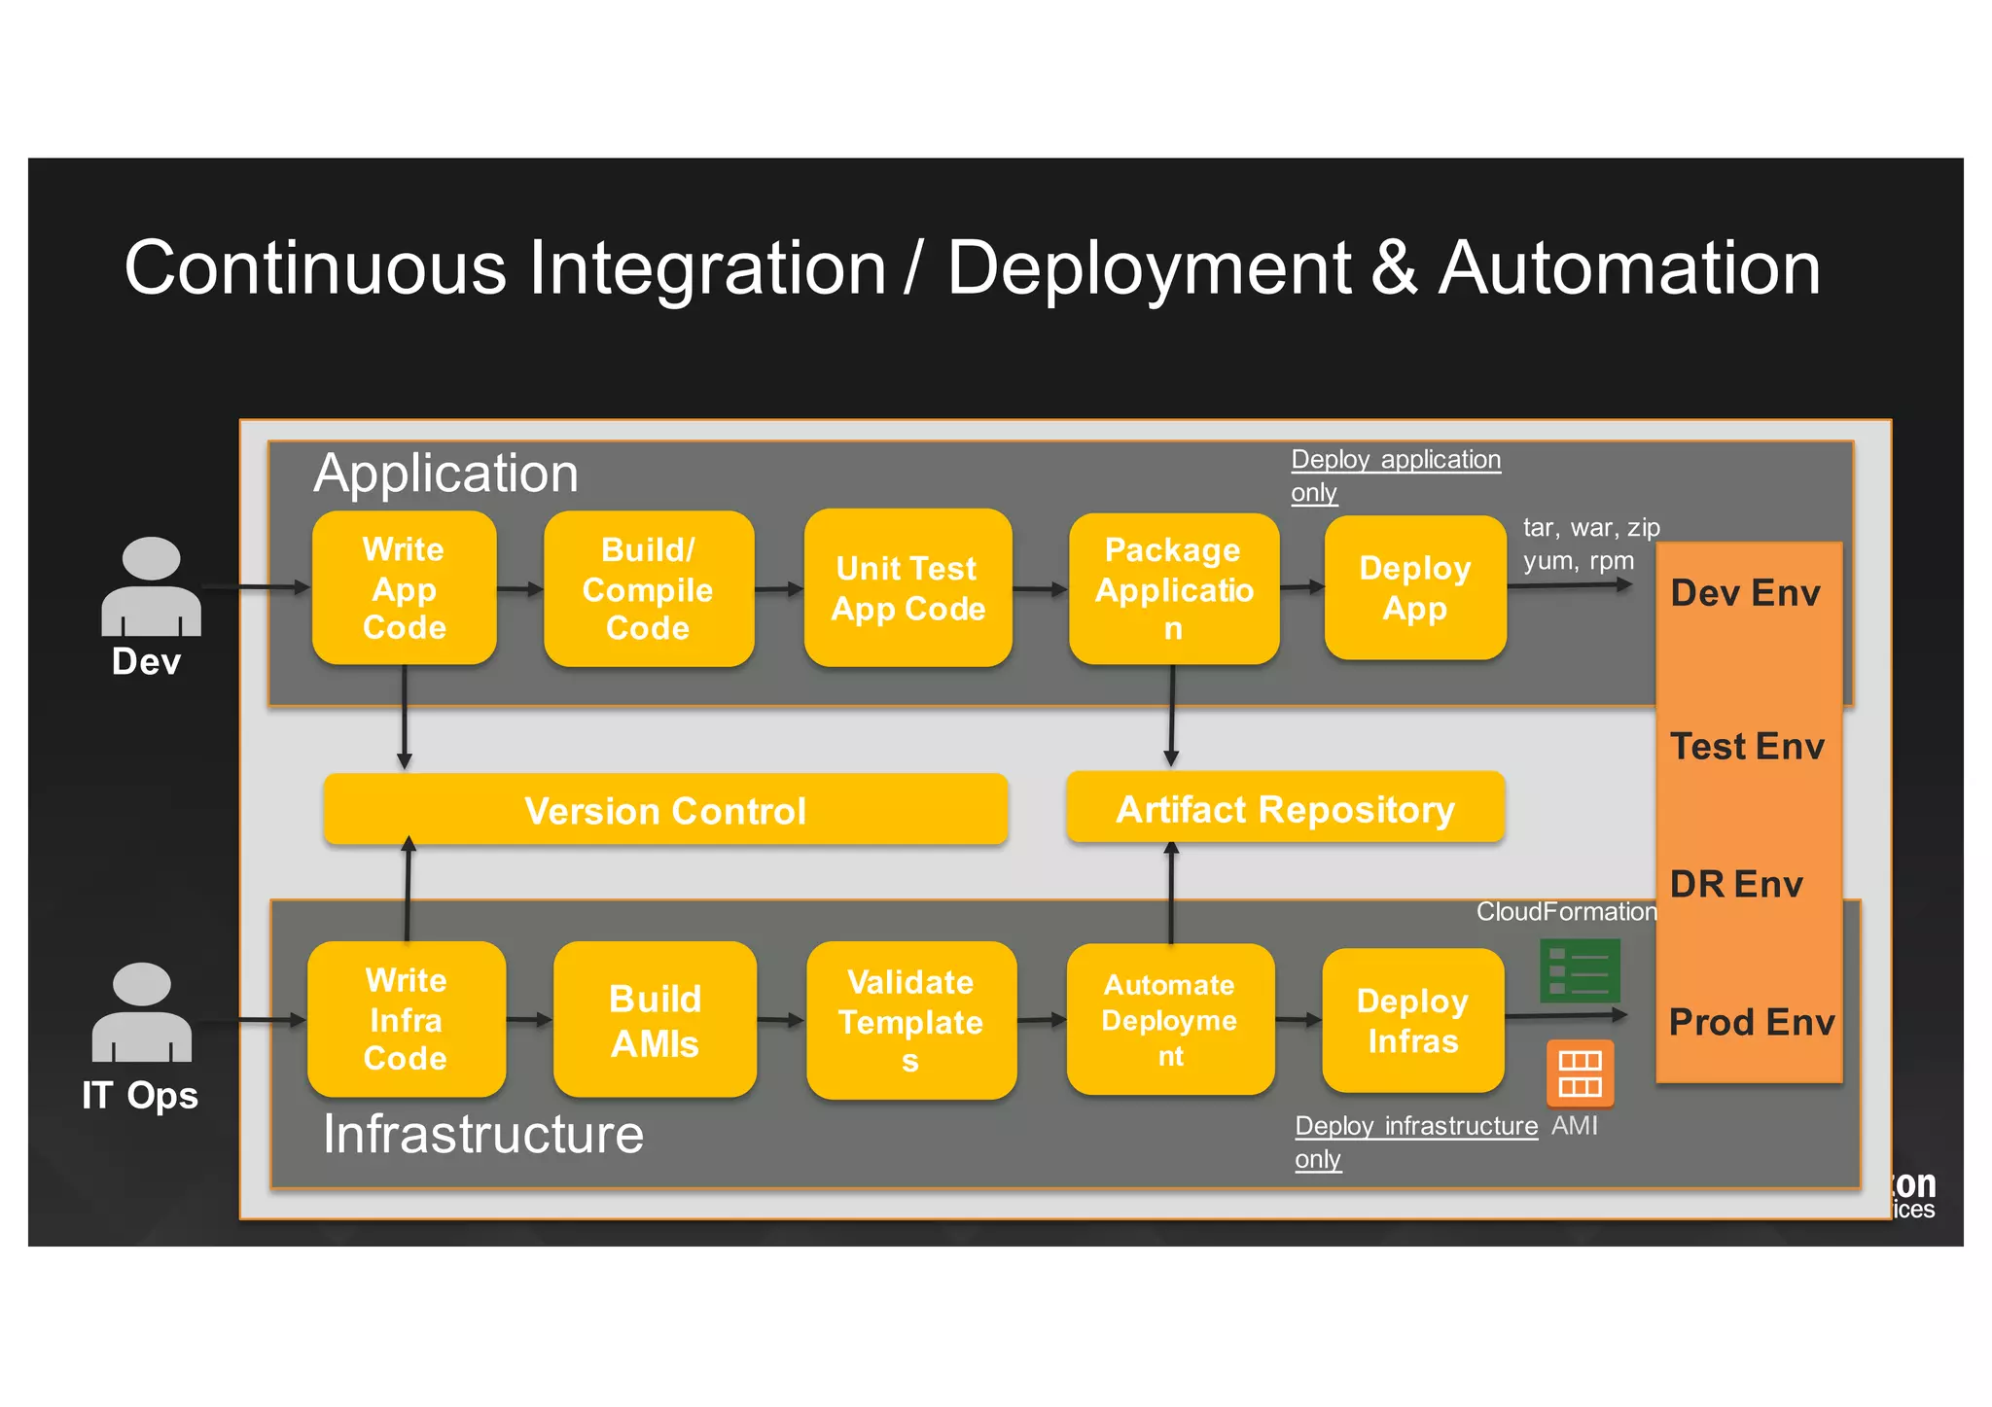Click the Dev person icon
Viewport: 1992px width, 1407px height.
point(151,586)
